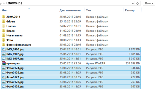The image size is (155, 97).
Task: Select the folder name 20.04.2014
Action: point(13,17)
